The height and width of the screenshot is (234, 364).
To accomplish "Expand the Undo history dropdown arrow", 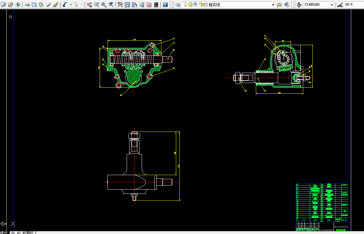I will tap(71, 5).
